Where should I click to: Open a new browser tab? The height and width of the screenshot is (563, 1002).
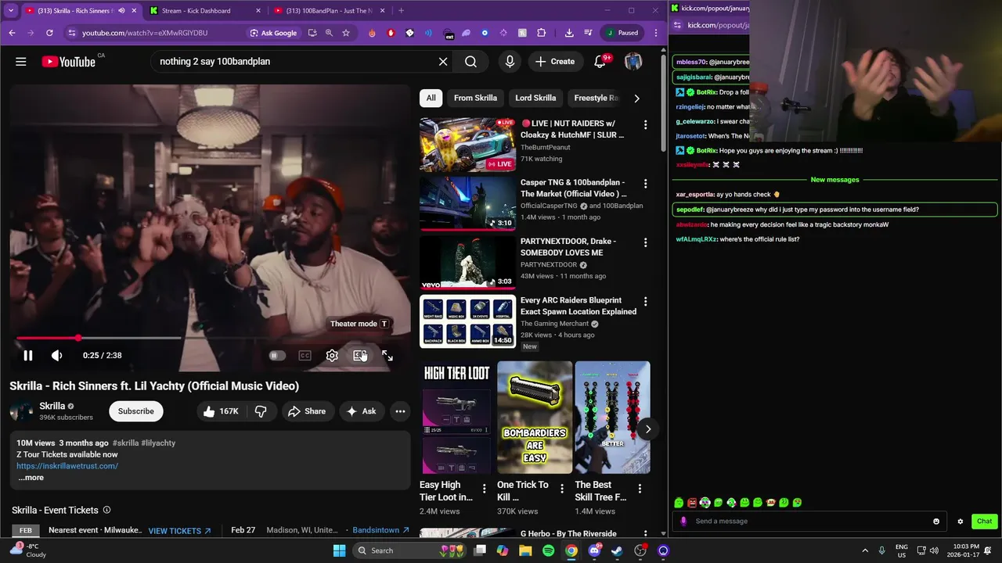[401, 11]
